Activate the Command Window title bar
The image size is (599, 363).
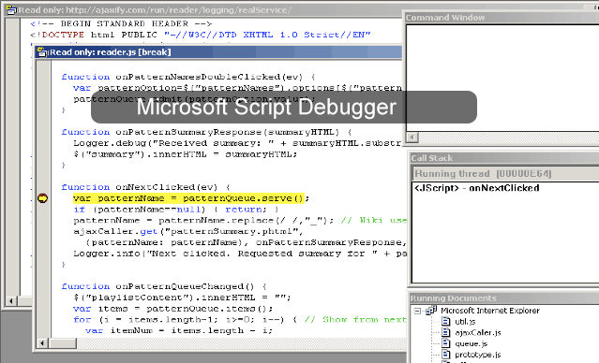[x=502, y=18]
